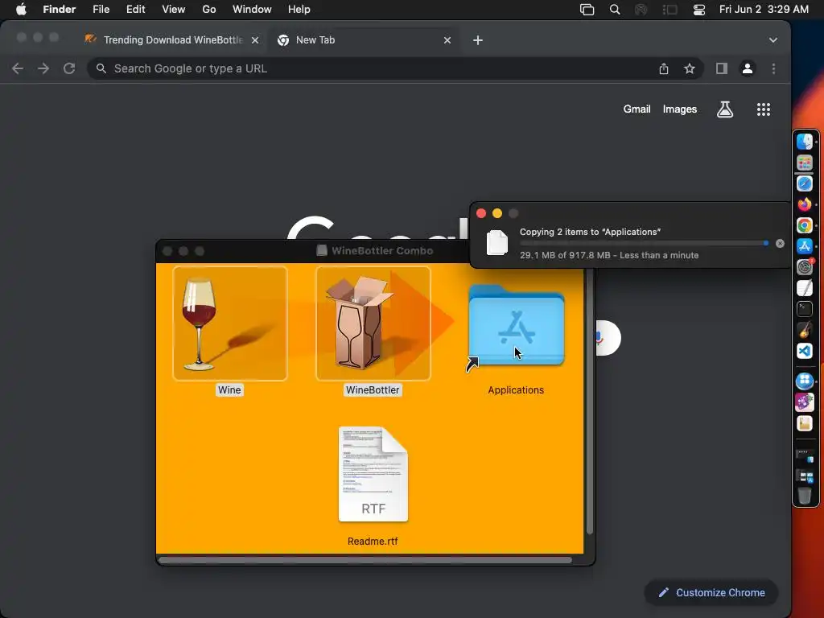The width and height of the screenshot is (824, 618).
Task: Open App Store from the dock
Action: click(805, 246)
